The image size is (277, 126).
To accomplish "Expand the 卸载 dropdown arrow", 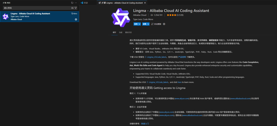I will [x=149, y=24].
